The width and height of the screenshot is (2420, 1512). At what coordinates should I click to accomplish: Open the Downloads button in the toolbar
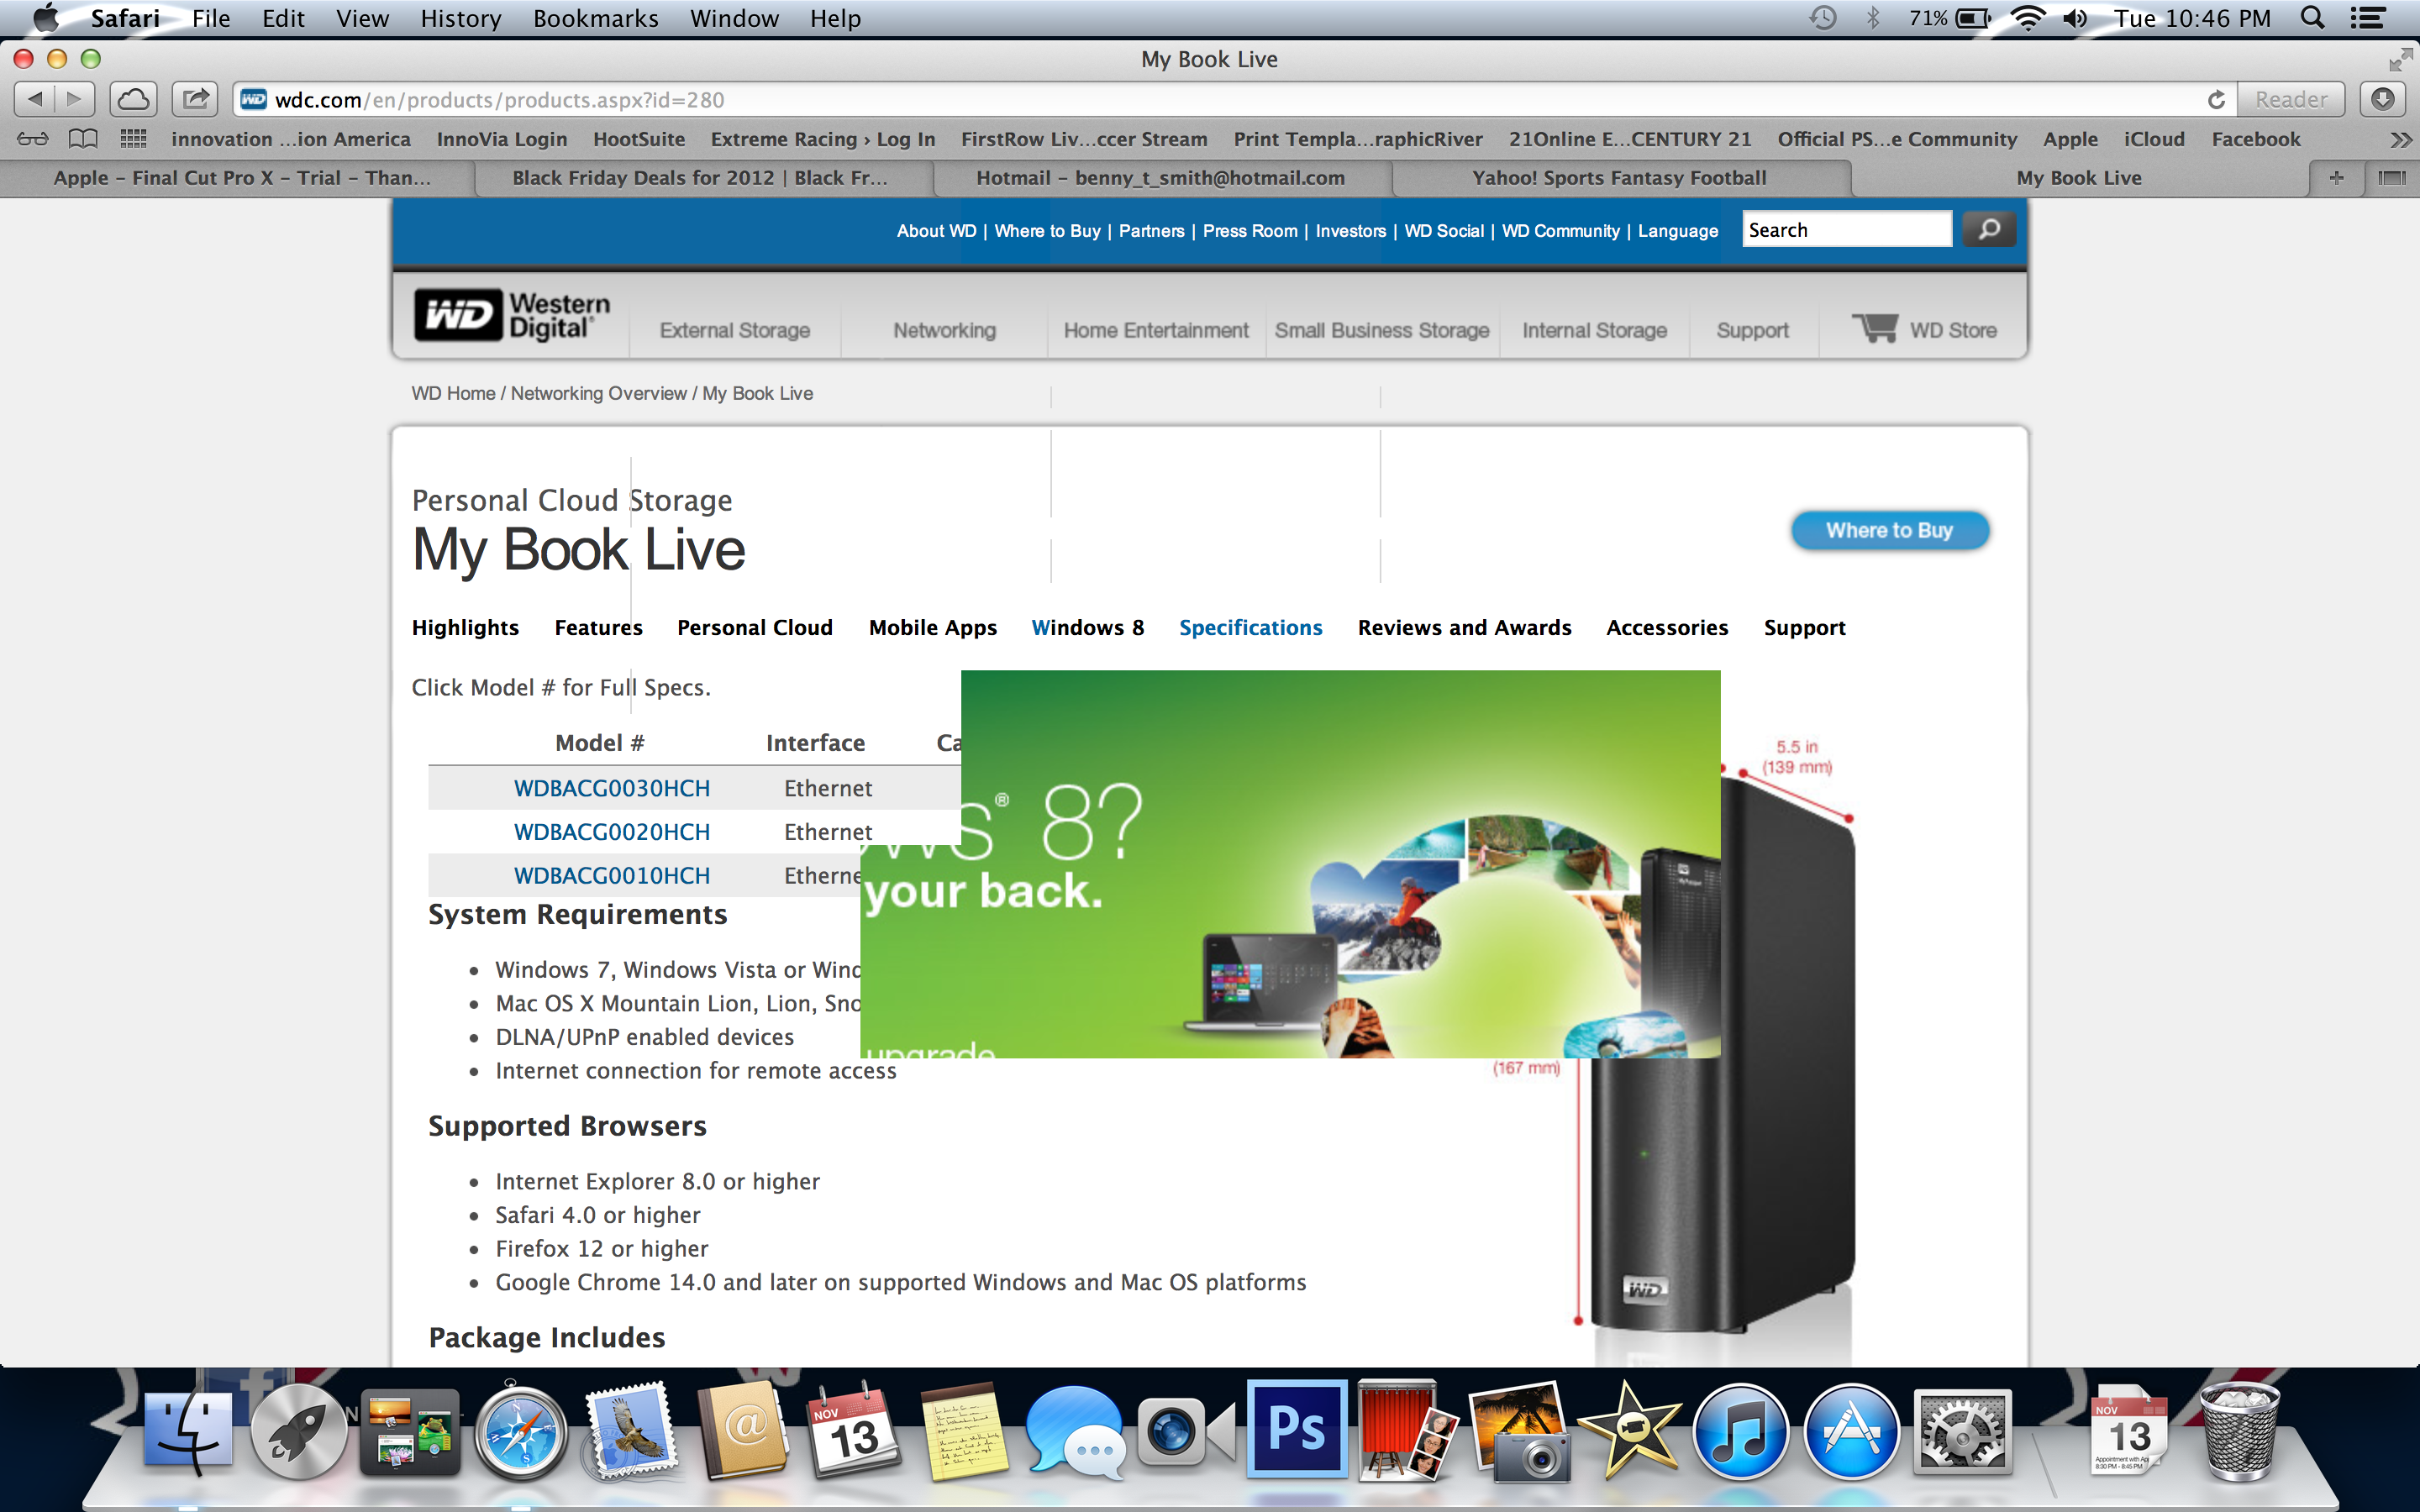[2383, 99]
